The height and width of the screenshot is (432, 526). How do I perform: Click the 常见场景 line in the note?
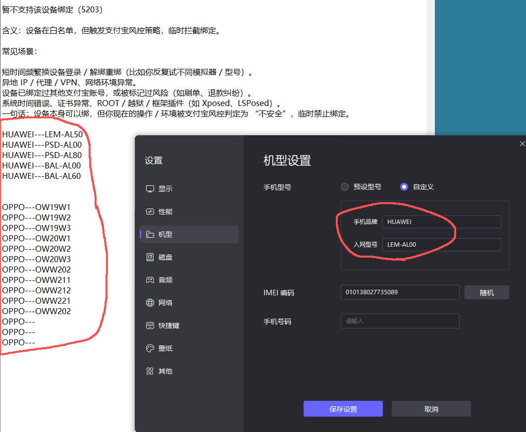20,52
